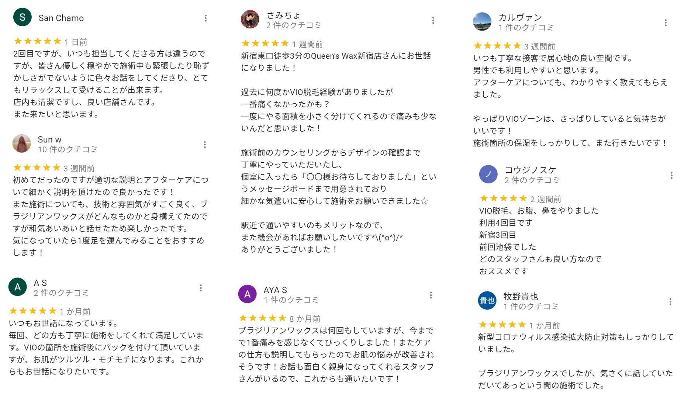Open reviewer name San Chamo
Viewport: 684px width, 401px height.
61,18
